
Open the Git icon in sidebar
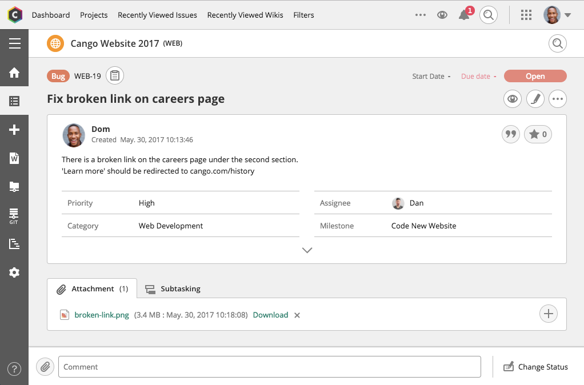coord(14,216)
